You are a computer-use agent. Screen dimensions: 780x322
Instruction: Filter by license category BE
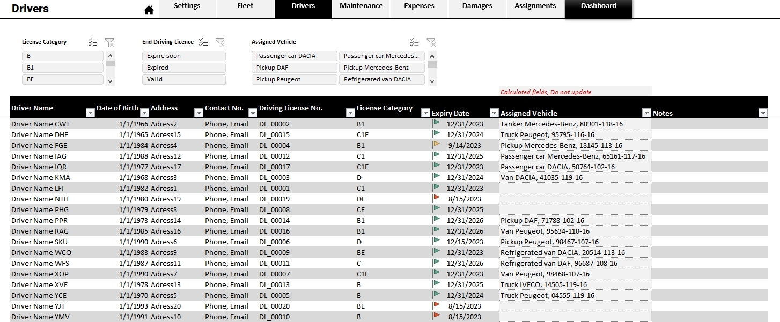62,79
